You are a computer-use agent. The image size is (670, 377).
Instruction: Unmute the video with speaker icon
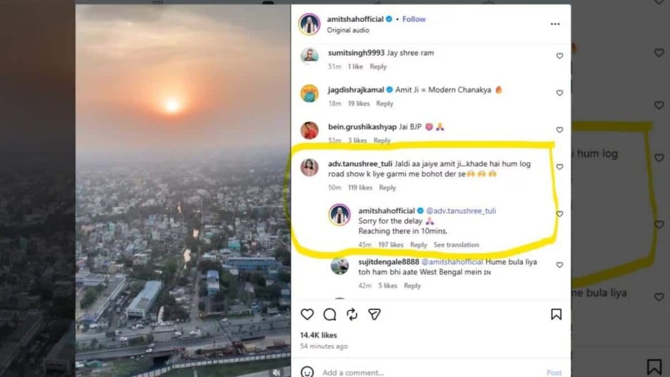click(x=277, y=372)
